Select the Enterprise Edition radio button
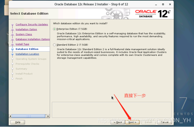 pos(54,29)
